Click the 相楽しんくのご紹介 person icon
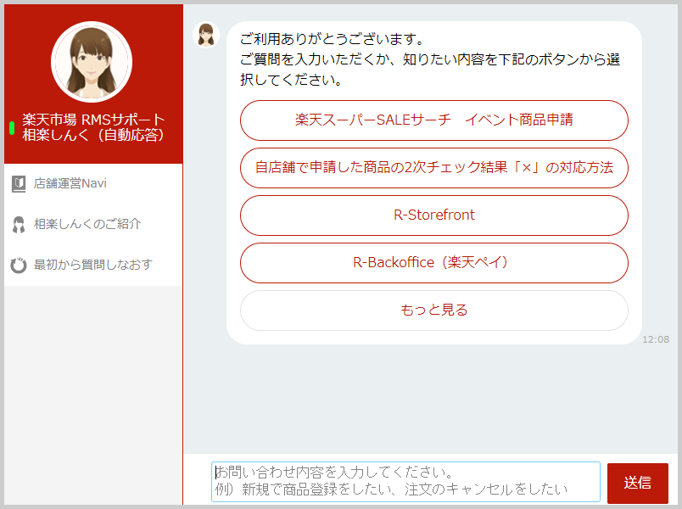682x509 pixels. (19, 225)
